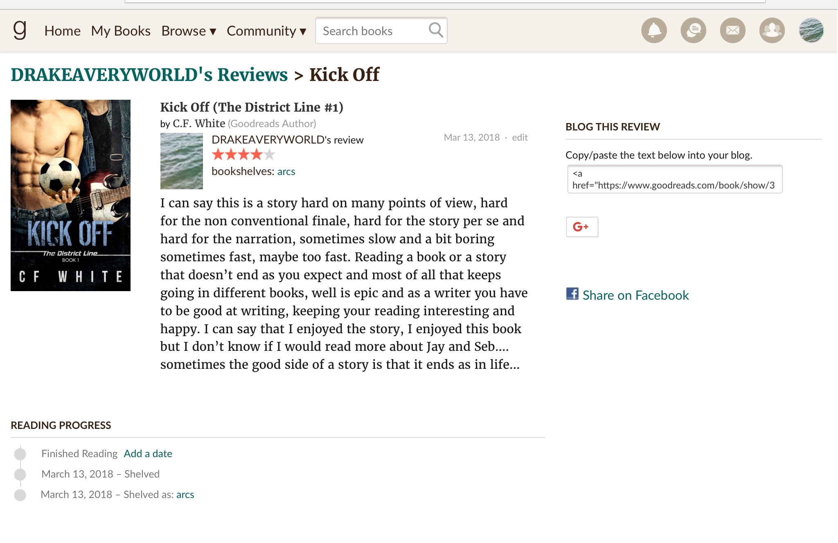Expand the Community dropdown menu
838x543 pixels.
coord(266,31)
